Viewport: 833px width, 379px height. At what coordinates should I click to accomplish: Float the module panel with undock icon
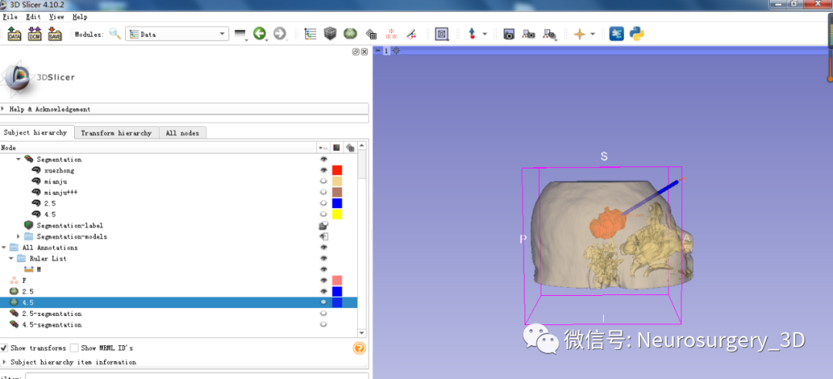pos(356,52)
